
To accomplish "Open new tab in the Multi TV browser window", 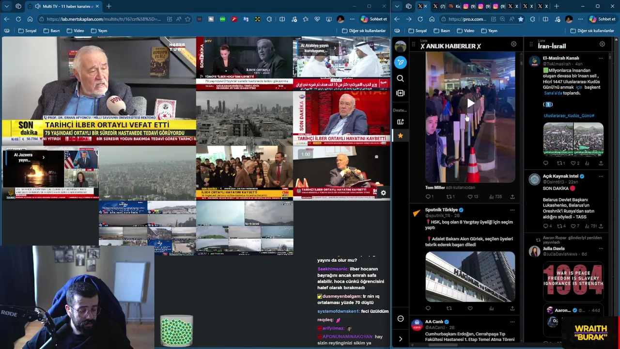I will click(108, 6).
